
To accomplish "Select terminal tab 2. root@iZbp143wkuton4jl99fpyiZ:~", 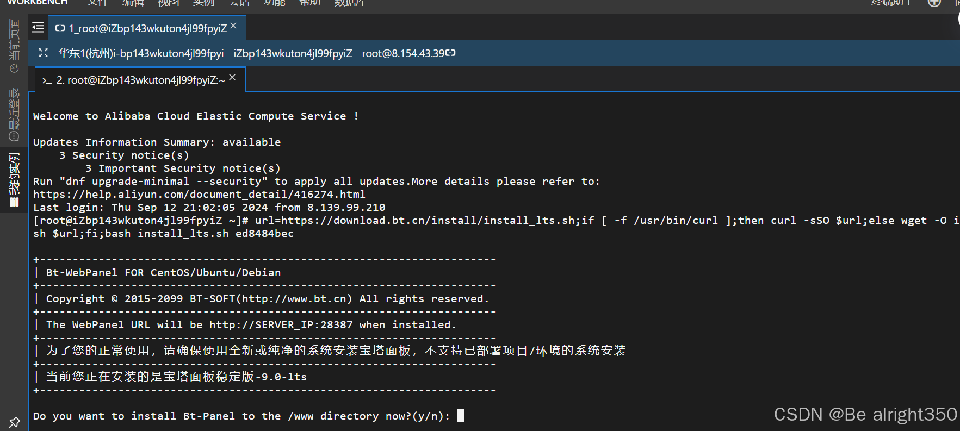I will [x=140, y=80].
